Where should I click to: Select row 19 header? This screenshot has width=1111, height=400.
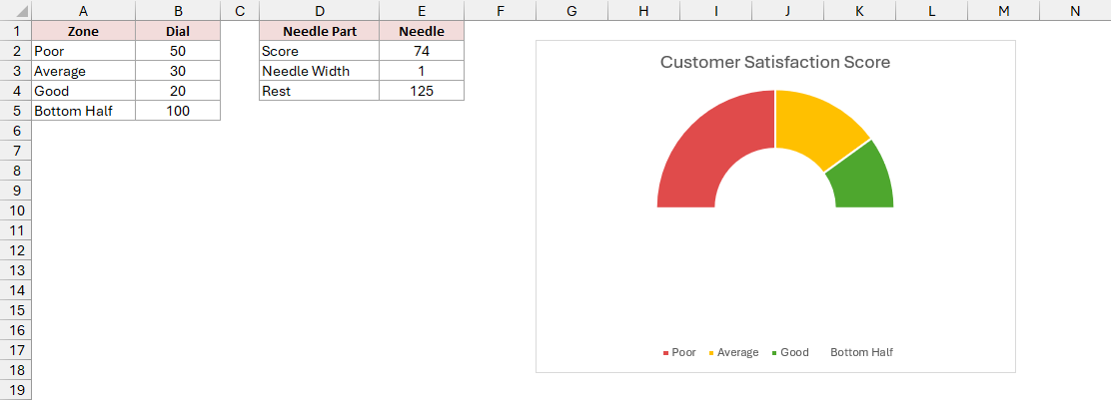[16, 389]
